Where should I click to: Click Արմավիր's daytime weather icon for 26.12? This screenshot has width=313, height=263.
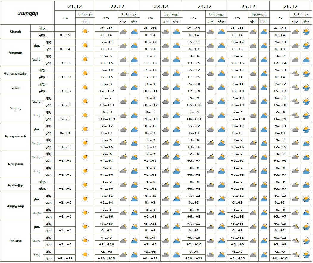(x=306, y=185)
